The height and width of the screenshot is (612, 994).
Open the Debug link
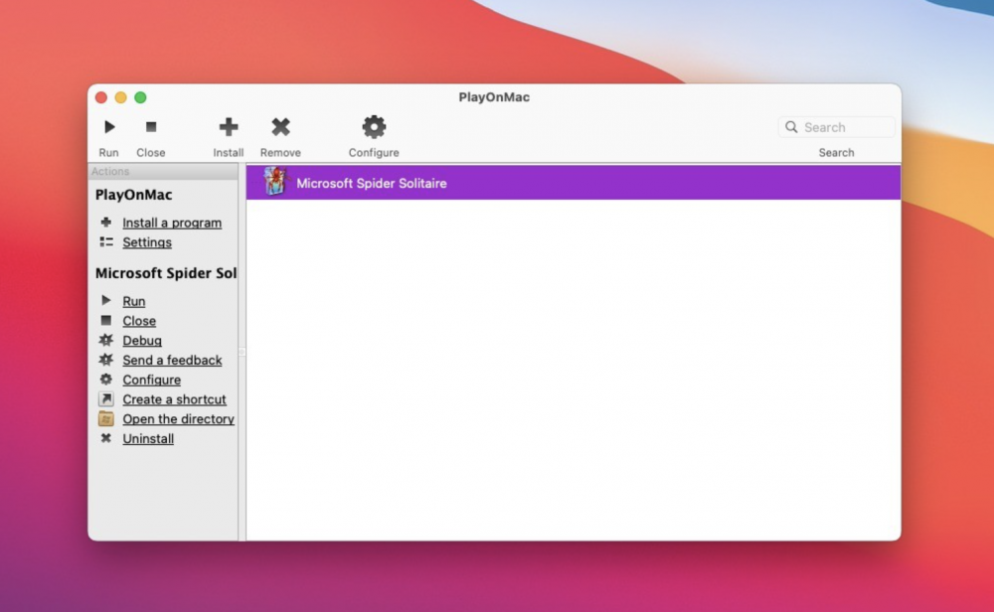click(x=142, y=340)
